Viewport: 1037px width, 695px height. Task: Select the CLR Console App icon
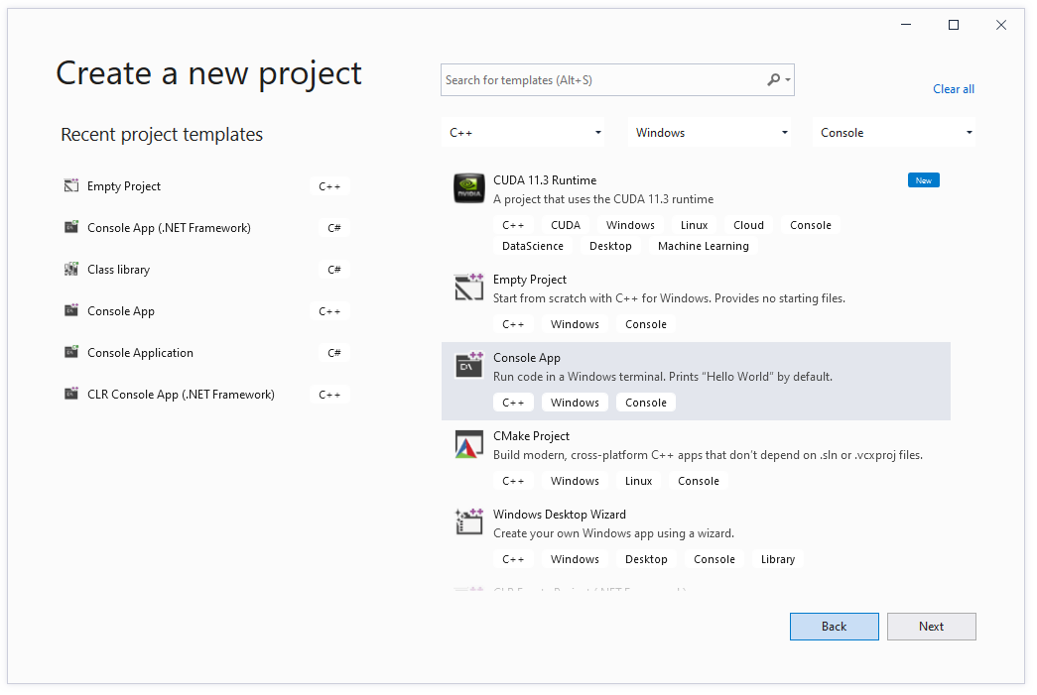[71, 394]
